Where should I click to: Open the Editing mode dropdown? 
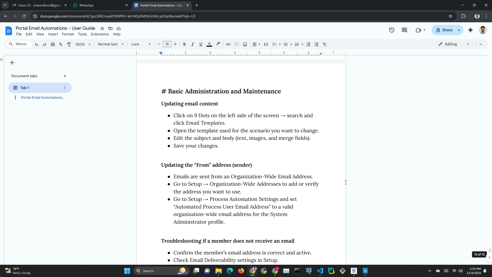(x=454, y=44)
